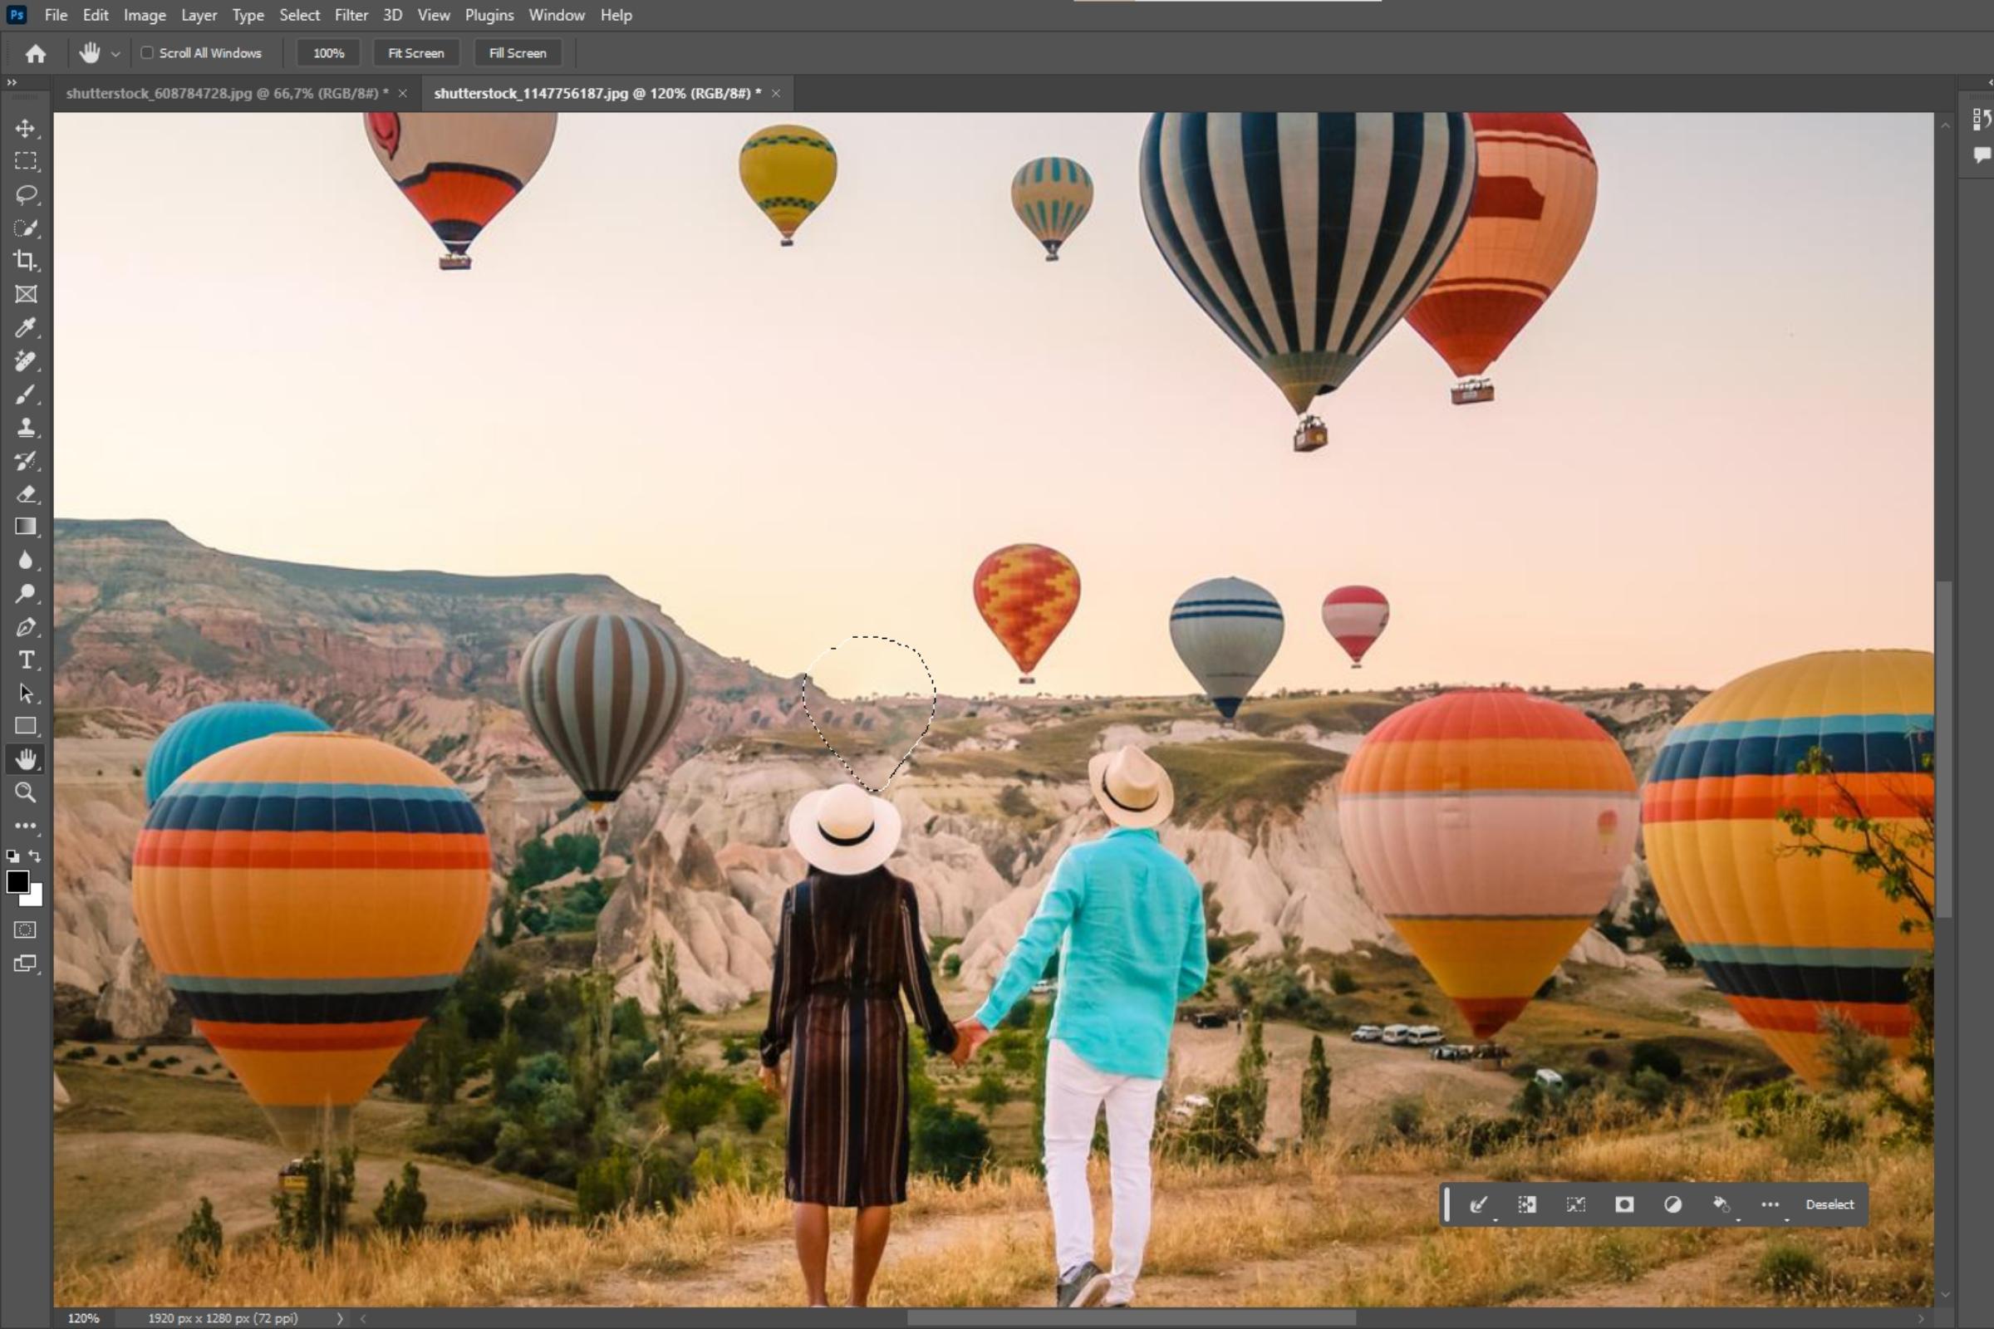Screen dimensions: 1994x1329
Task: Click Deselect in the contextual task bar
Action: (x=1829, y=1204)
